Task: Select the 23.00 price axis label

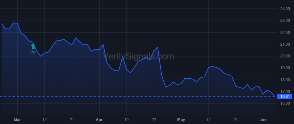Action: click(285, 21)
